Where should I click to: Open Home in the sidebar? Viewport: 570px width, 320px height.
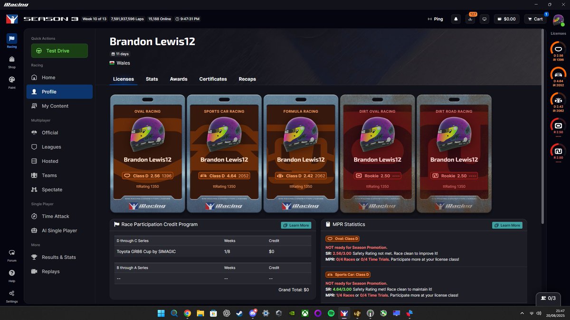click(59, 78)
